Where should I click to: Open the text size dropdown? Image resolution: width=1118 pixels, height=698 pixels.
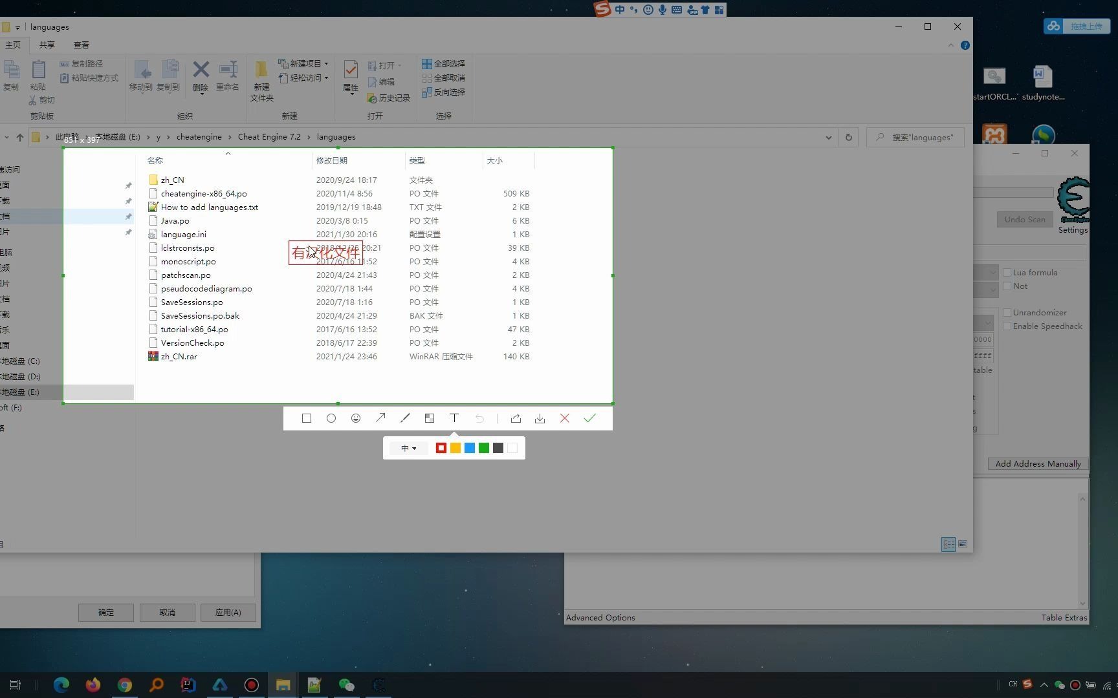tap(408, 448)
